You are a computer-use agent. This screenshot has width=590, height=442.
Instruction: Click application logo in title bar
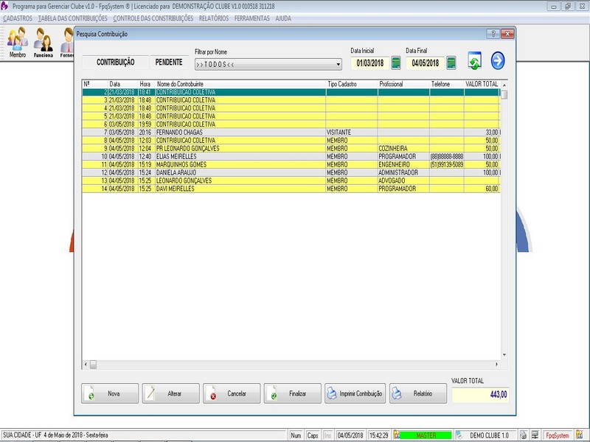coord(4,6)
